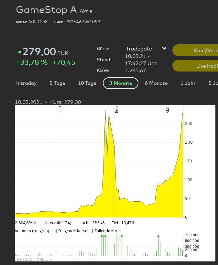Choose the 1 Jahr time range
Screen dimensions: 218x265
[188, 83]
